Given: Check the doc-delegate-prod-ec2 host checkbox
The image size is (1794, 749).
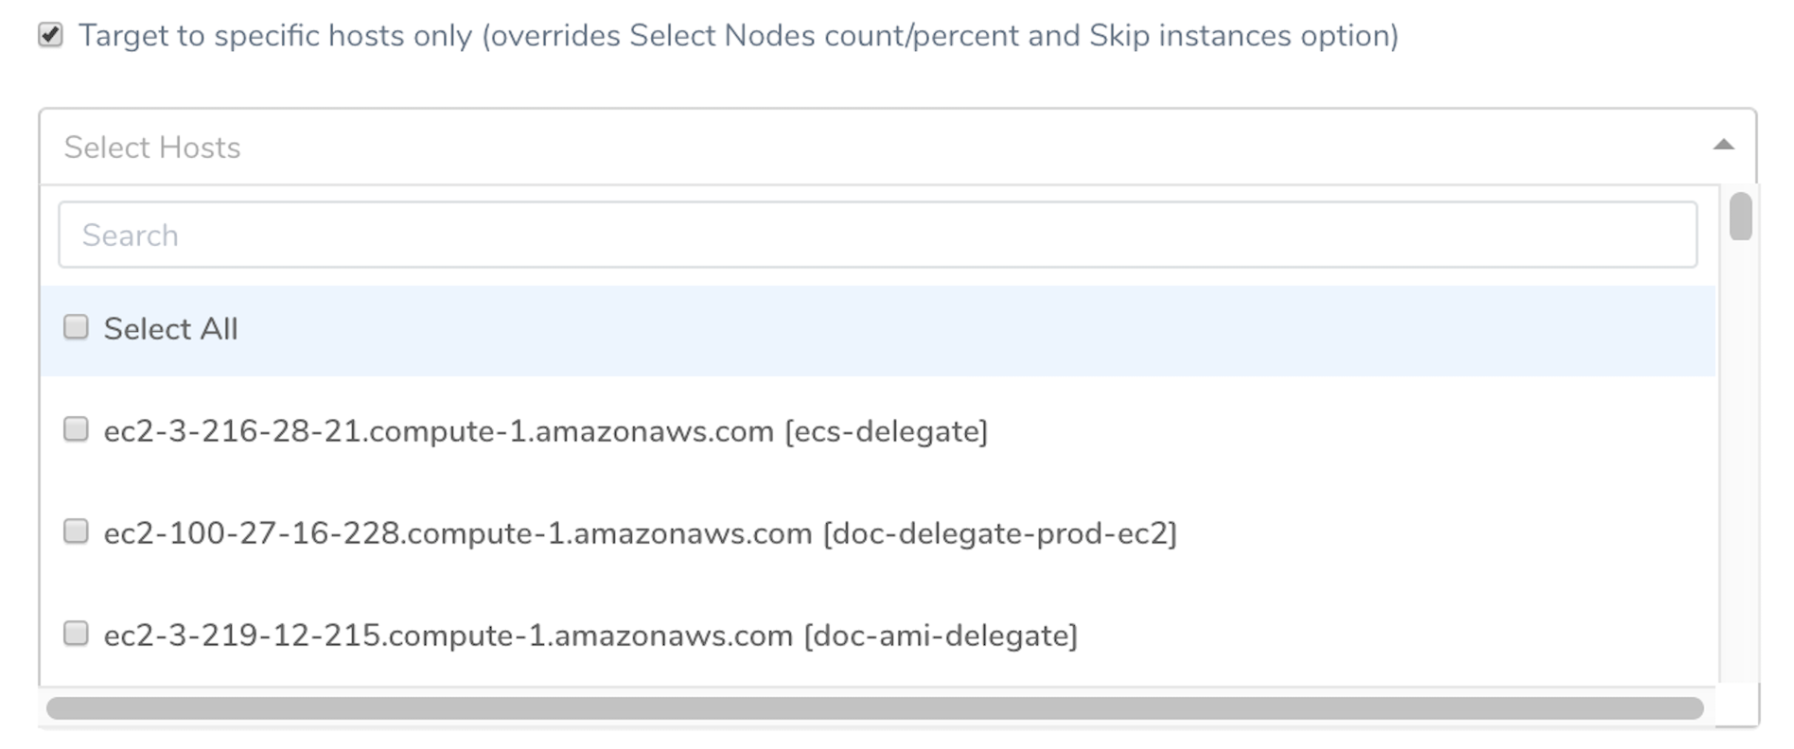Looking at the screenshot, I should pyautogui.click(x=76, y=531).
